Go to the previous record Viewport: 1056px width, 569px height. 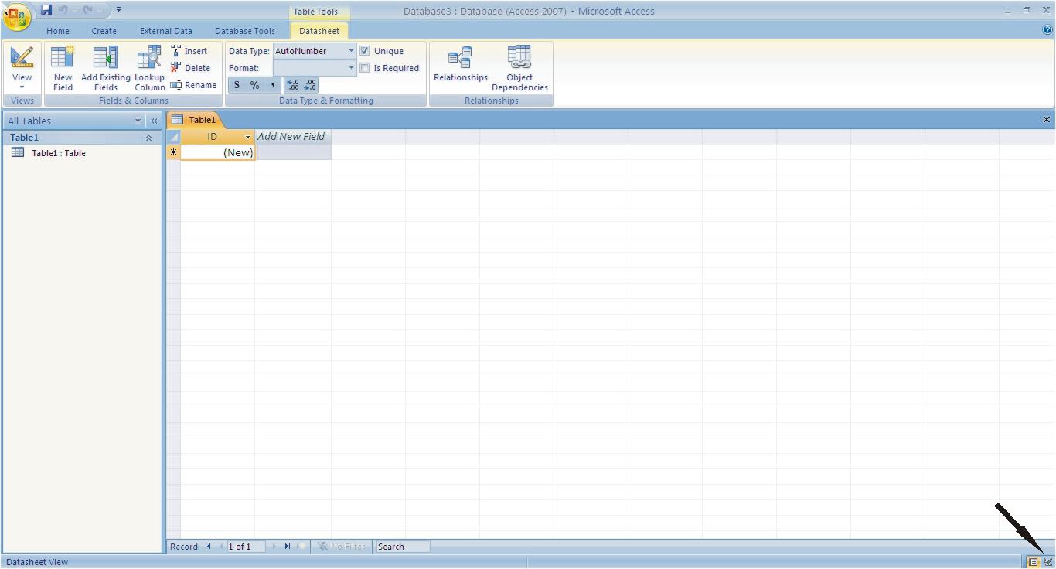220,547
